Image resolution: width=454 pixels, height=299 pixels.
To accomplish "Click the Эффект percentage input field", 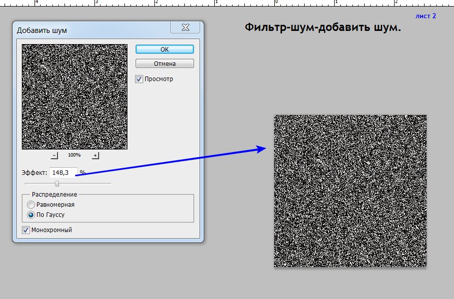I will [x=63, y=172].
